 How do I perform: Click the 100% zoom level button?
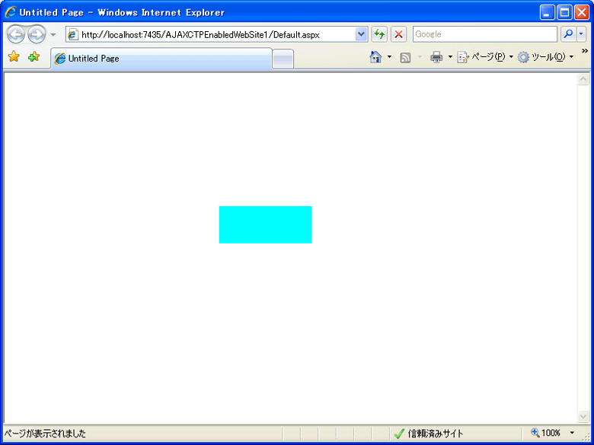tap(546, 433)
